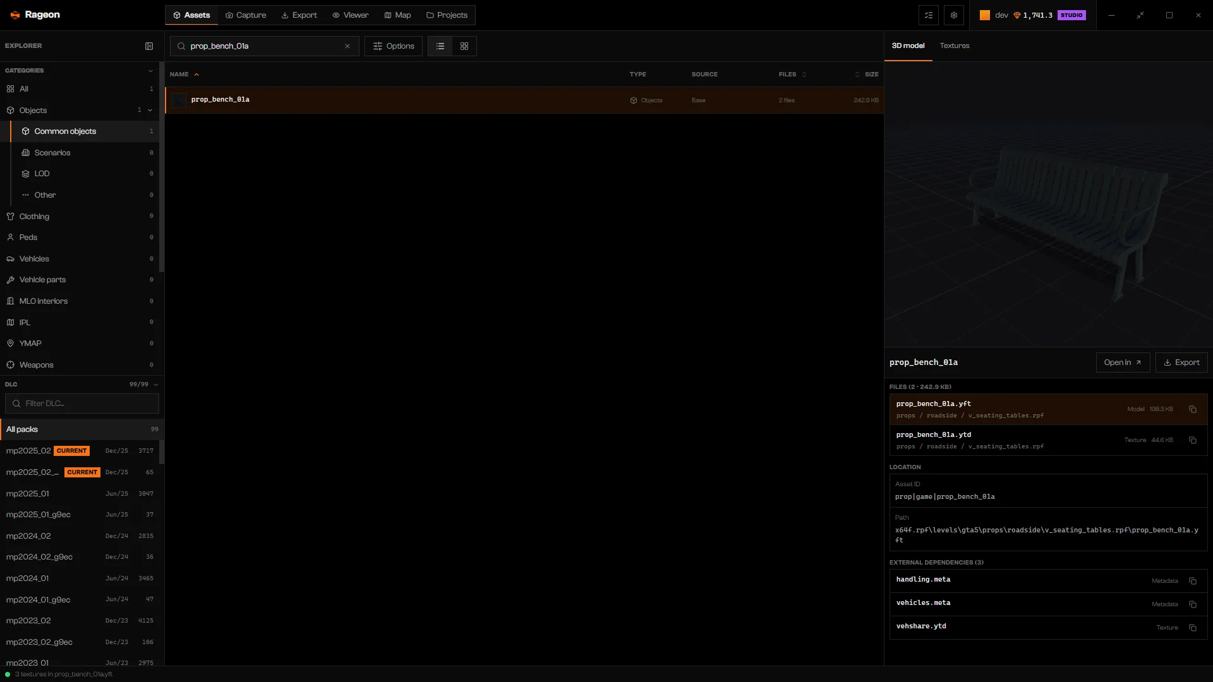Open the Options filter button
Viewport: 1213px width, 682px height.
[x=394, y=46]
